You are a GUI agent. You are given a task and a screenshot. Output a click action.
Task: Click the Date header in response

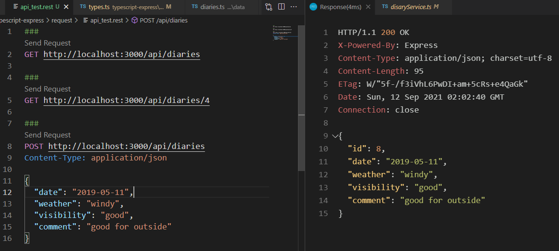pos(421,97)
